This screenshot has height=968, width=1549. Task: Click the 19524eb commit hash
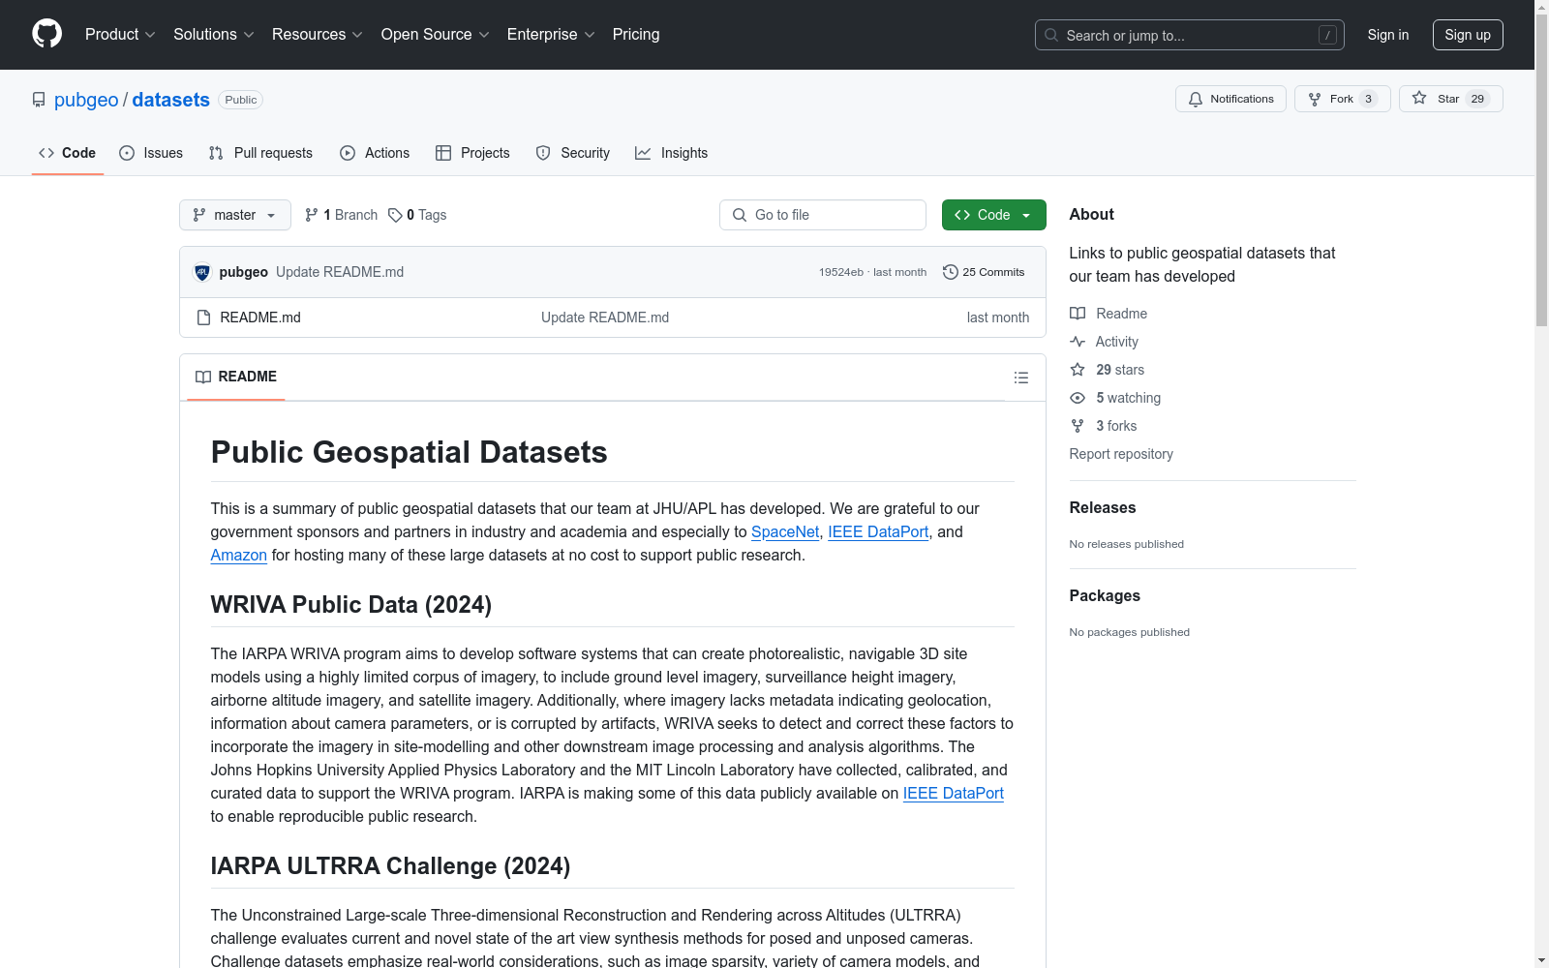click(841, 272)
